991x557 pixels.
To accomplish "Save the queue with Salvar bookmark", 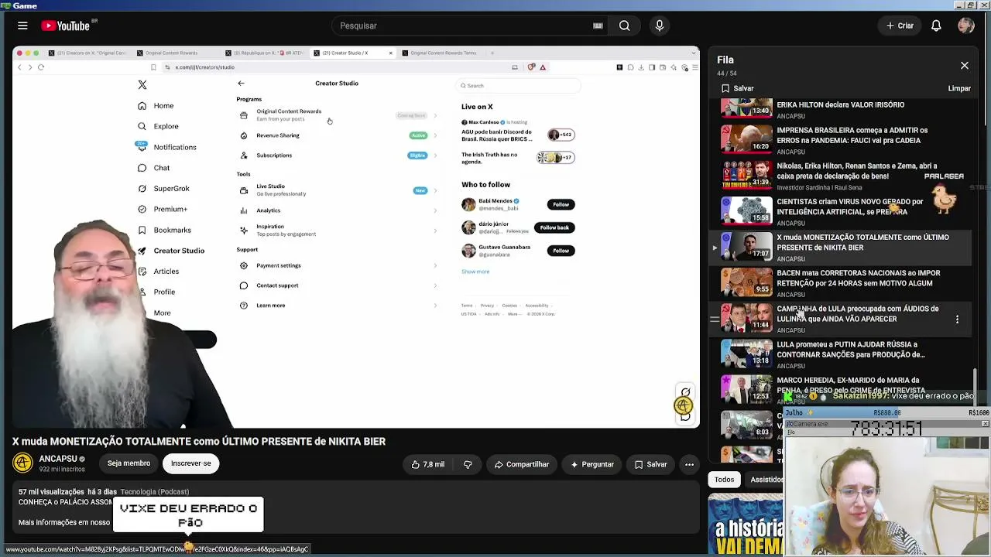I will click(737, 88).
